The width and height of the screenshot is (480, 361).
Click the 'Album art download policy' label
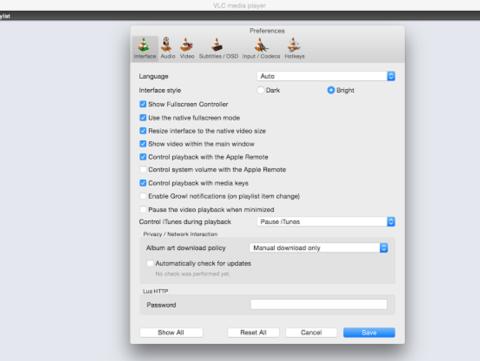pyautogui.click(x=186, y=248)
